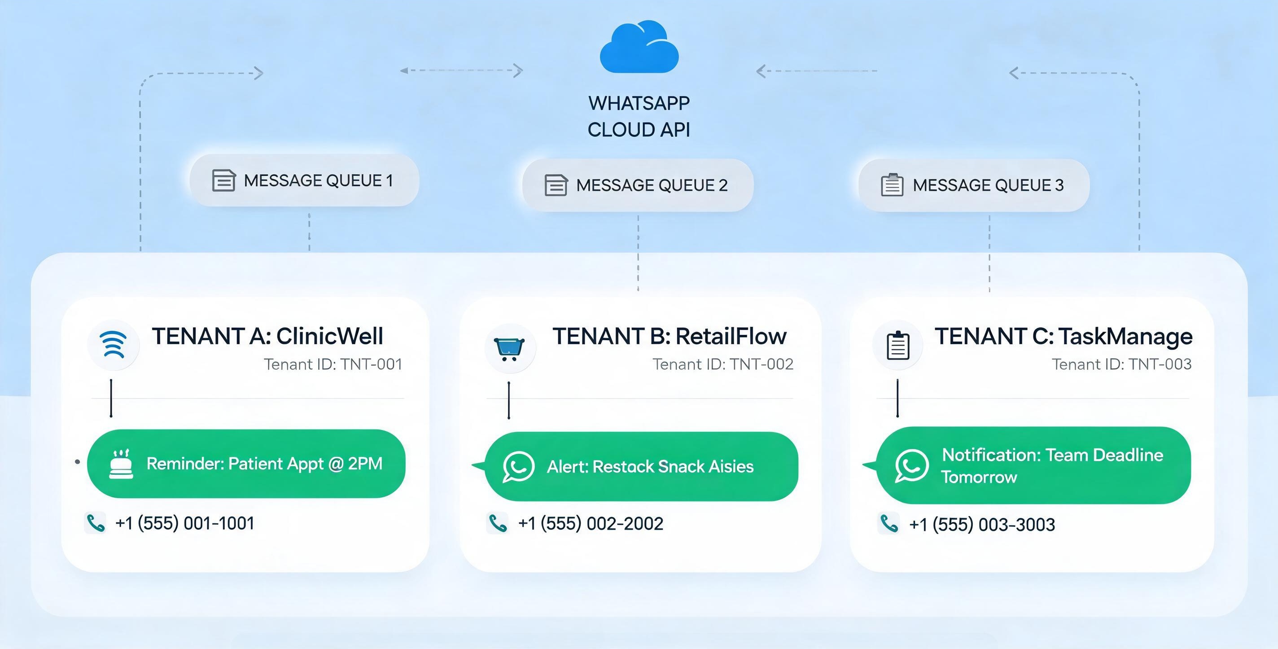Click the phone number +1 (555) 003-3003
Screen dimensions: 1278x649
pyautogui.click(x=982, y=525)
